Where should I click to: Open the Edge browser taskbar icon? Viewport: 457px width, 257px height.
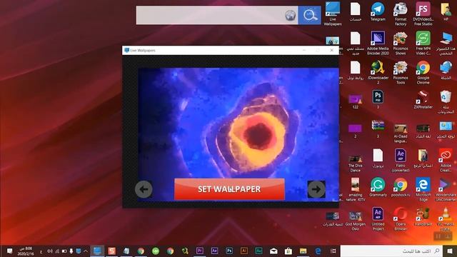pos(318,251)
